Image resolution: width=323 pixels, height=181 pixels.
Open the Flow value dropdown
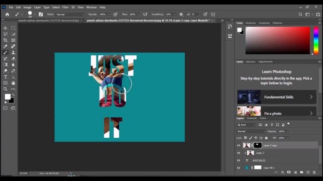(x=139, y=15)
